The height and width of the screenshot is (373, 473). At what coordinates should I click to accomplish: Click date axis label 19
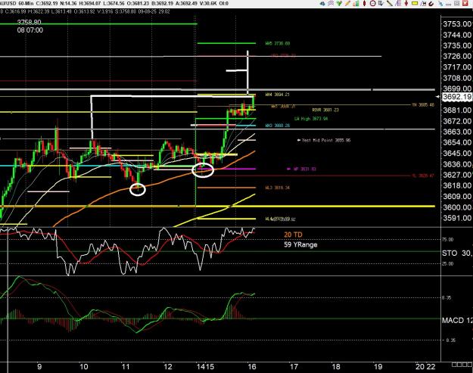tap(378, 367)
